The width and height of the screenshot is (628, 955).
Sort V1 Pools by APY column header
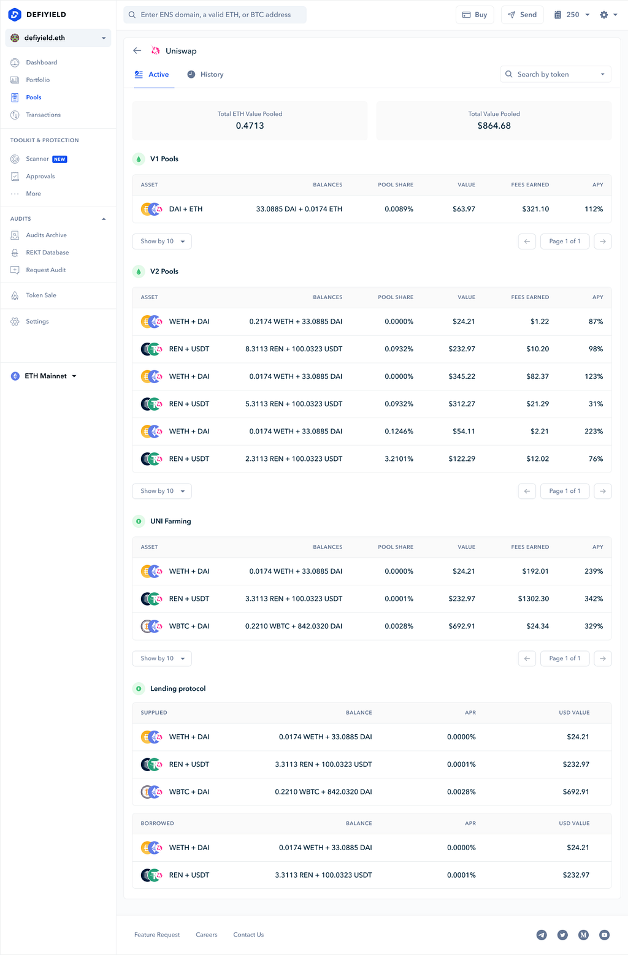(598, 185)
